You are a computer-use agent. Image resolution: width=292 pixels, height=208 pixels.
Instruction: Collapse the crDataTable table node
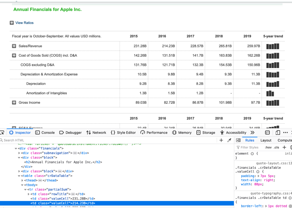[19, 176]
